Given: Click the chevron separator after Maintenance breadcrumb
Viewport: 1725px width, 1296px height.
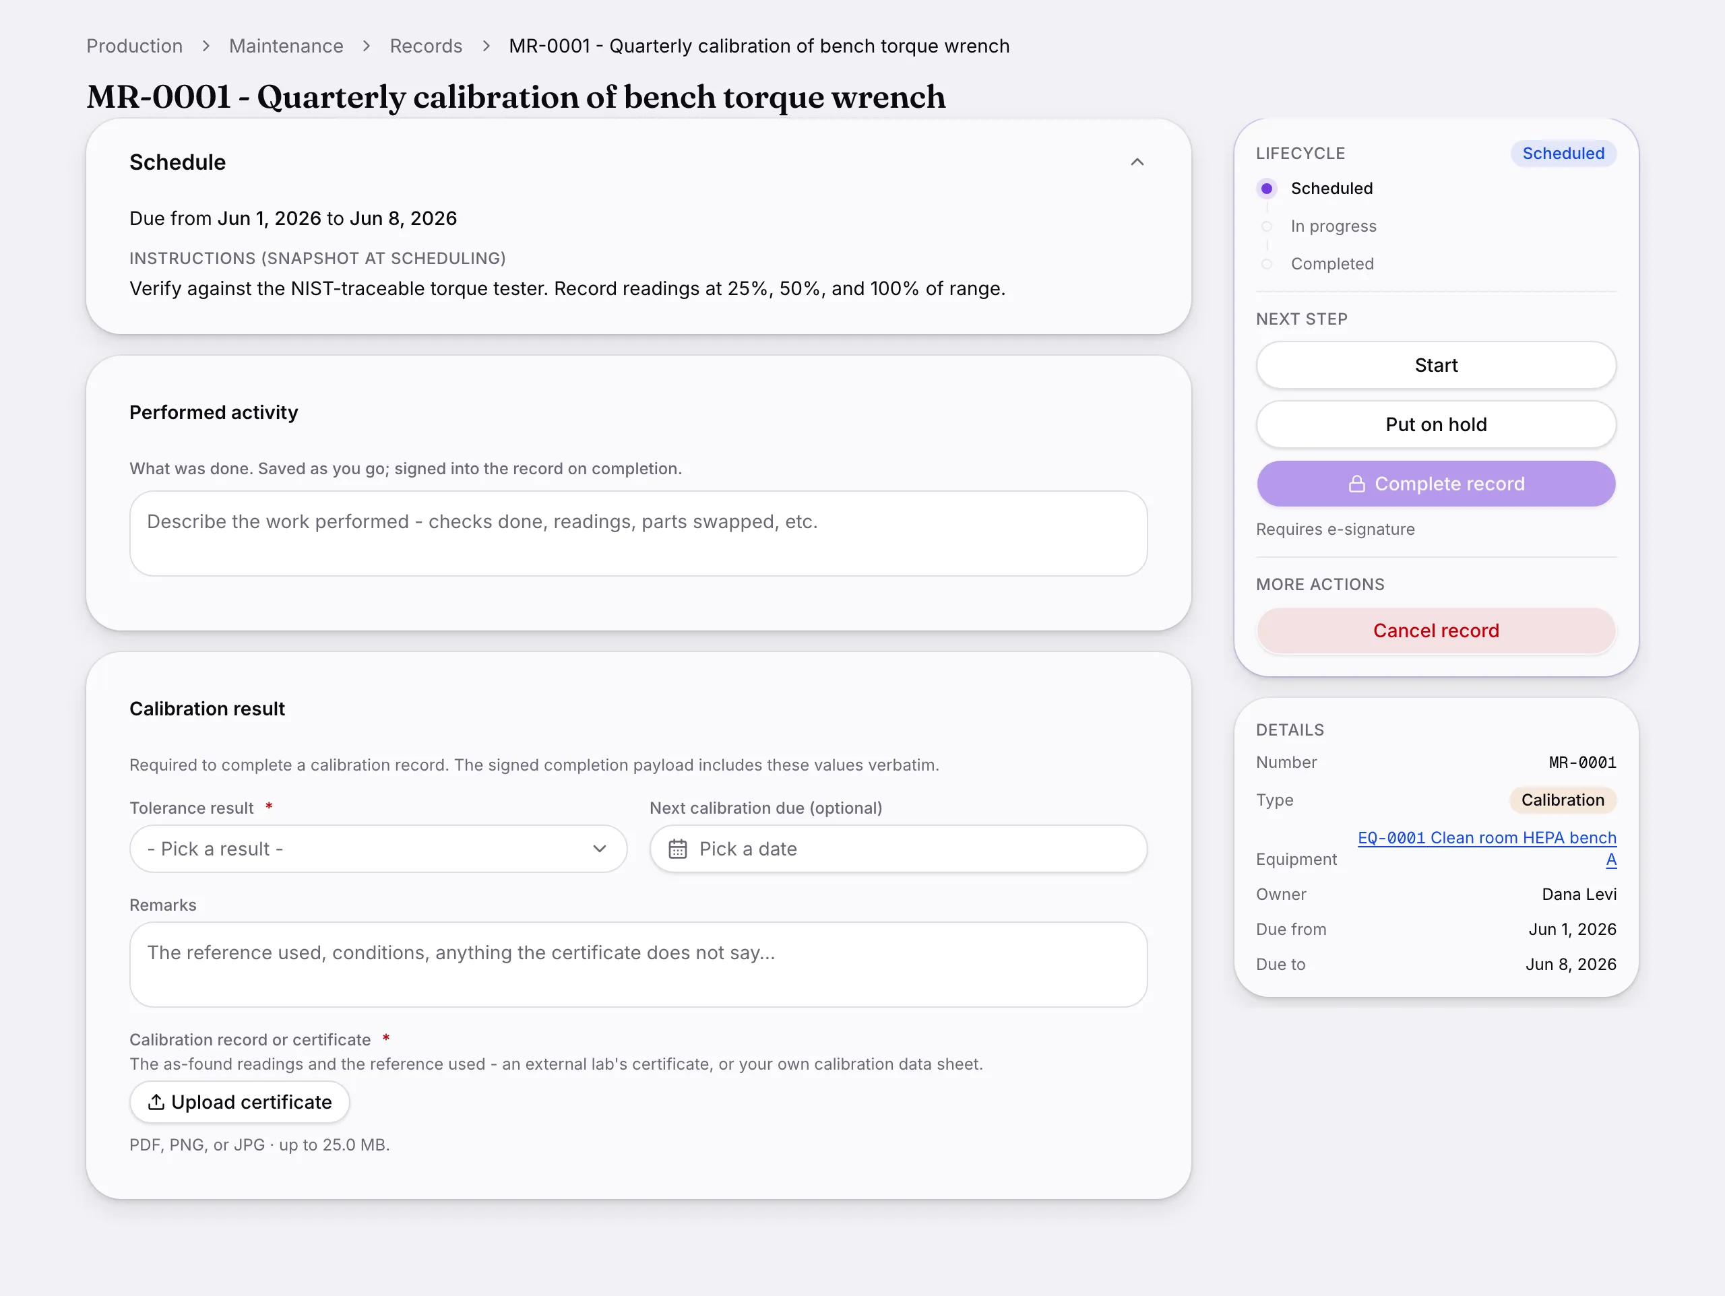Looking at the screenshot, I should (367, 46).
